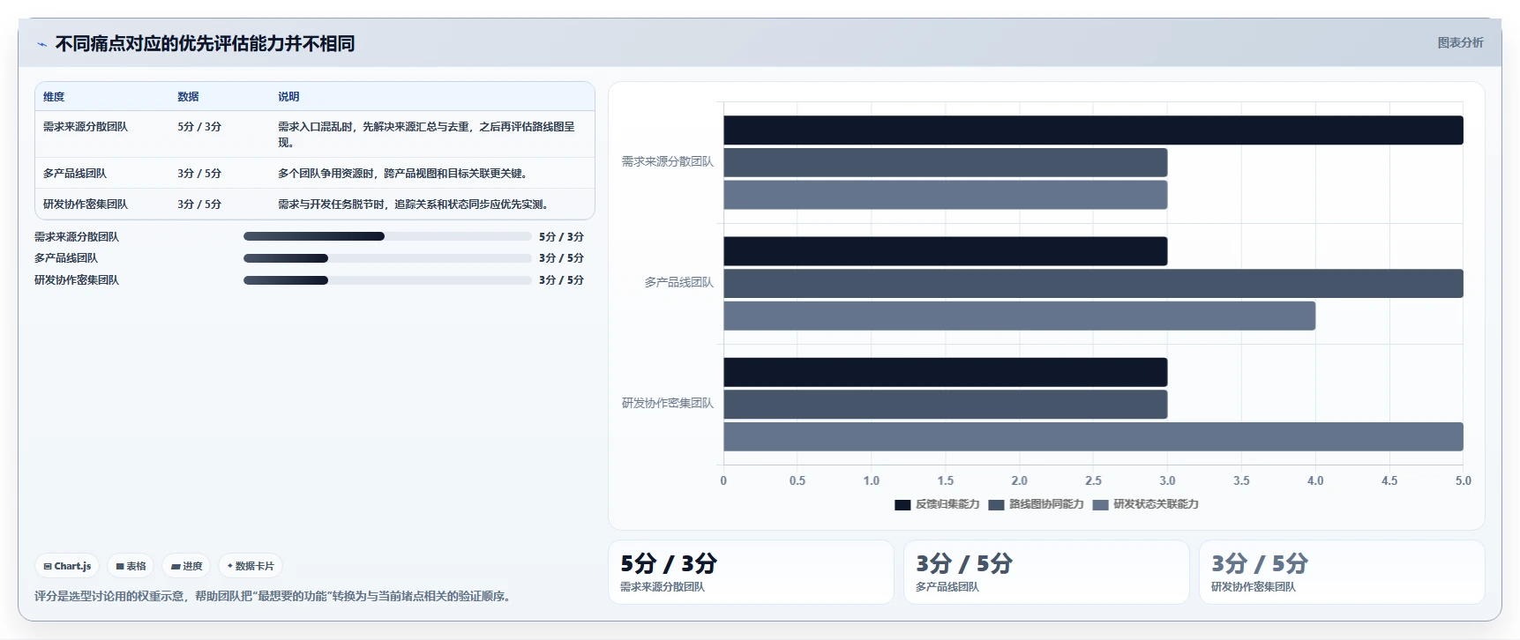Click the 说明 table column header

click(x=288, y=97)
